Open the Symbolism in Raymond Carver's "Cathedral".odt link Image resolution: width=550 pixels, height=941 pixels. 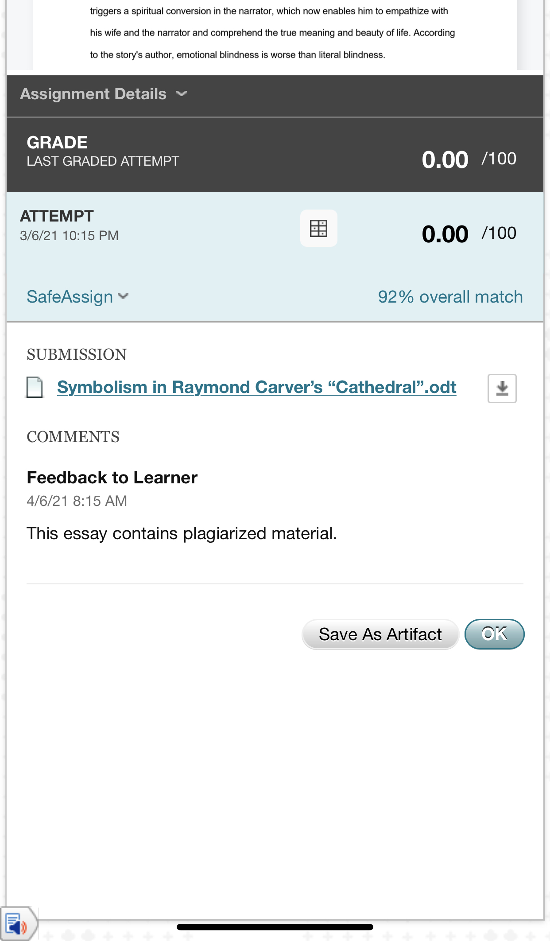256,387
